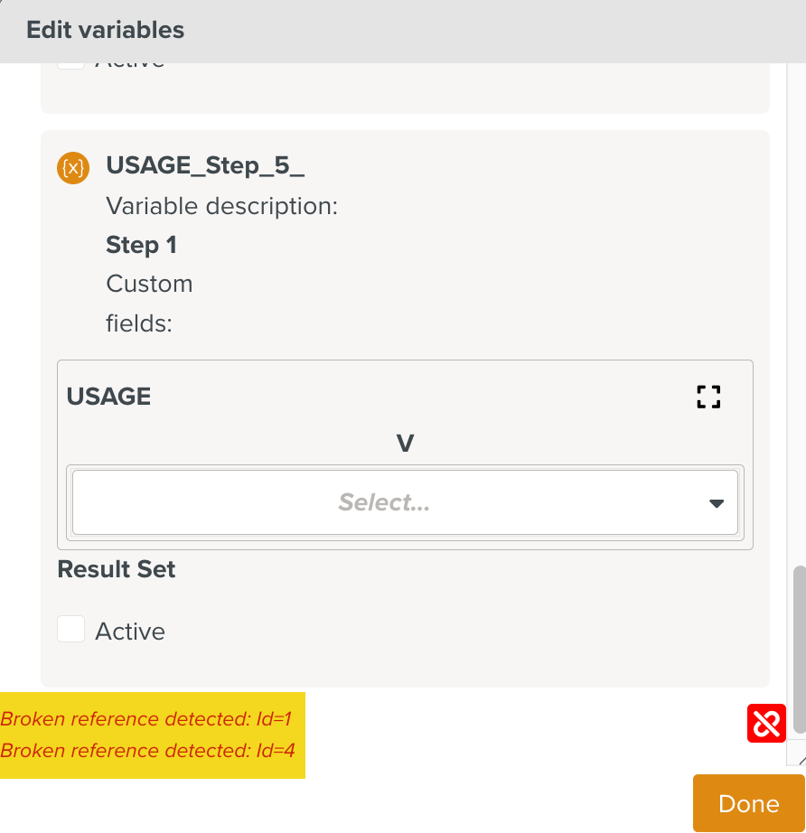Click the resize handle at dialog corner
Screen dimensions: 806x833
(x=797, y=762)
